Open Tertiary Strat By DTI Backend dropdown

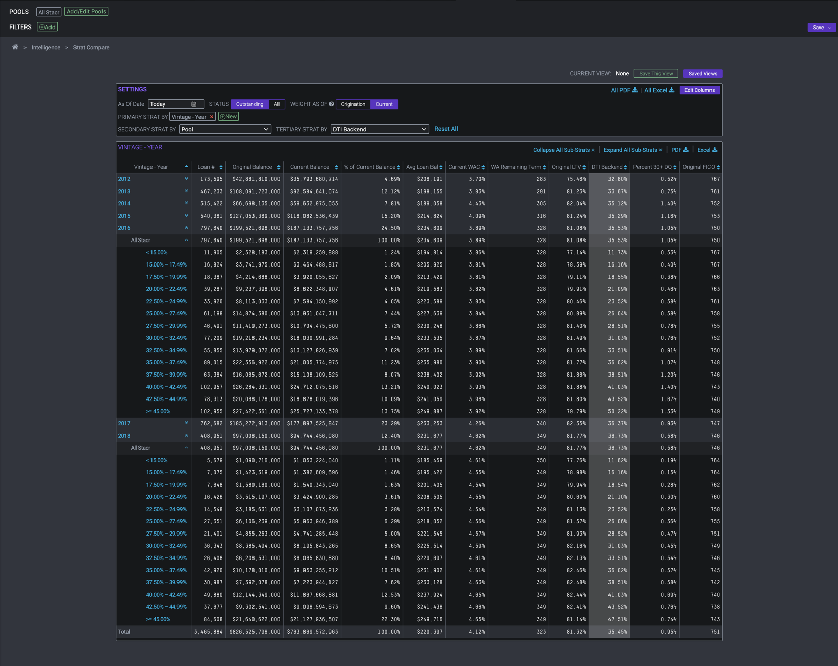pos(379,129)
